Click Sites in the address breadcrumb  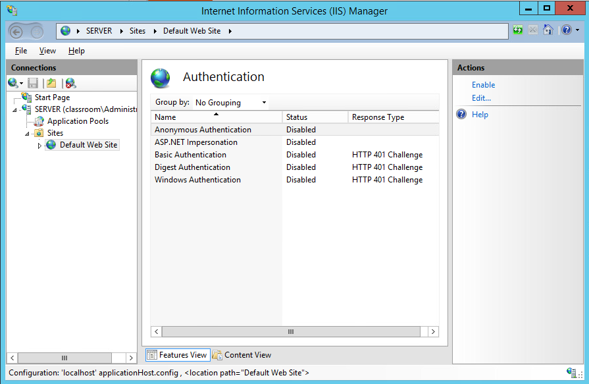pyautogui.click(x=138, y=31)
